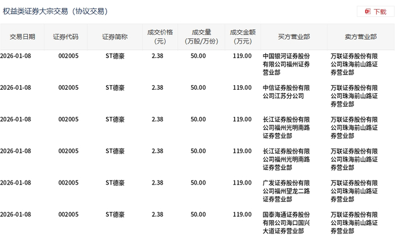Click the Excel icon in download button
The width and height of the screenshot is (395, 241).
coord(368,11)
